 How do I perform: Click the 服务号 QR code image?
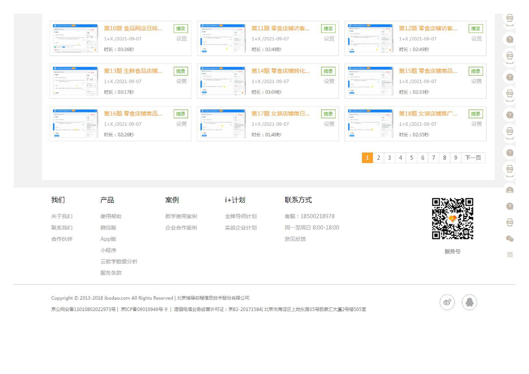pyautogui.click(x=452, y=218)
